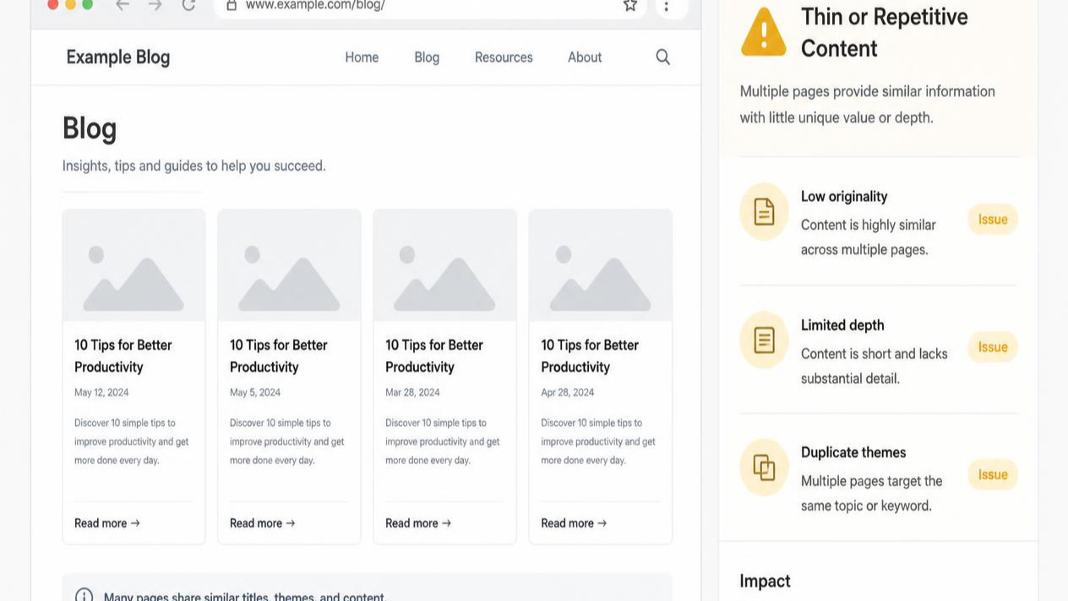Open the May 5, 2024 post thumbnail

pyautogui.click(x=289, y=265)
